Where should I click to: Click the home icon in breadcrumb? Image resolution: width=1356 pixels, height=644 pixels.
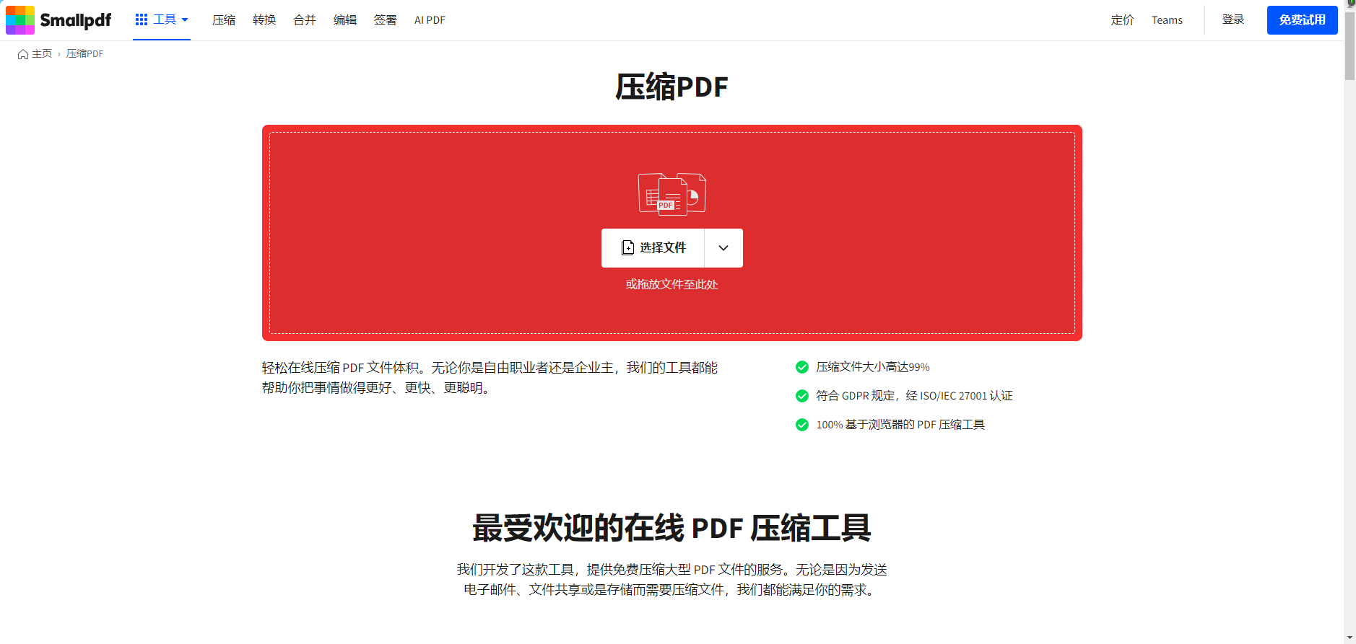tap(23, 54)
